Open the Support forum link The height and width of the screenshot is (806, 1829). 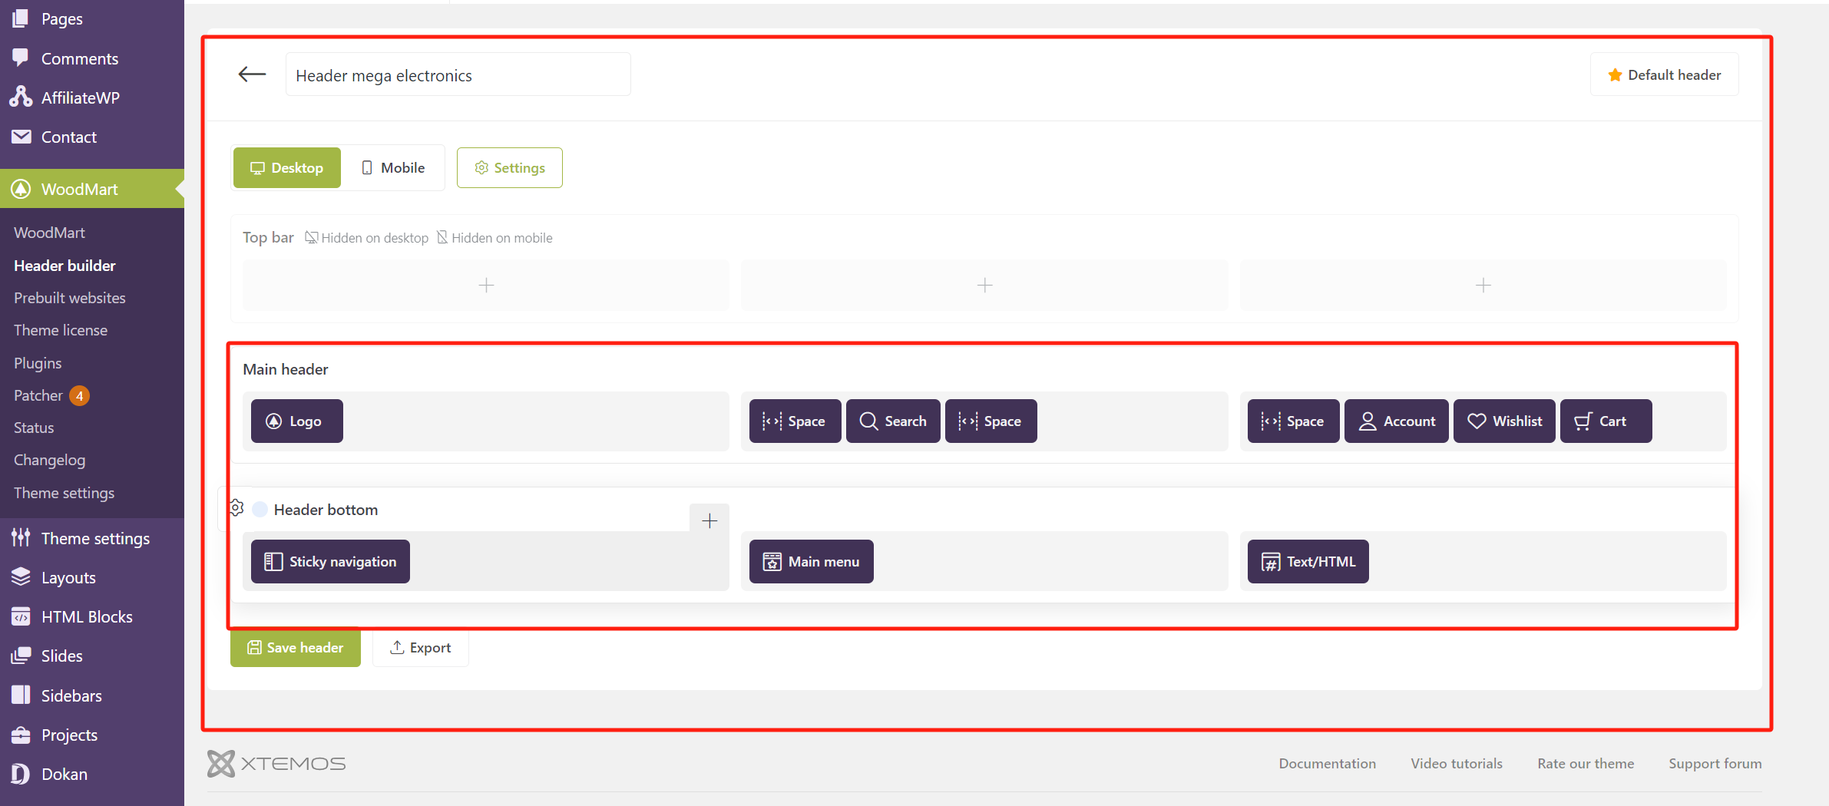(x=1715, y=764)
